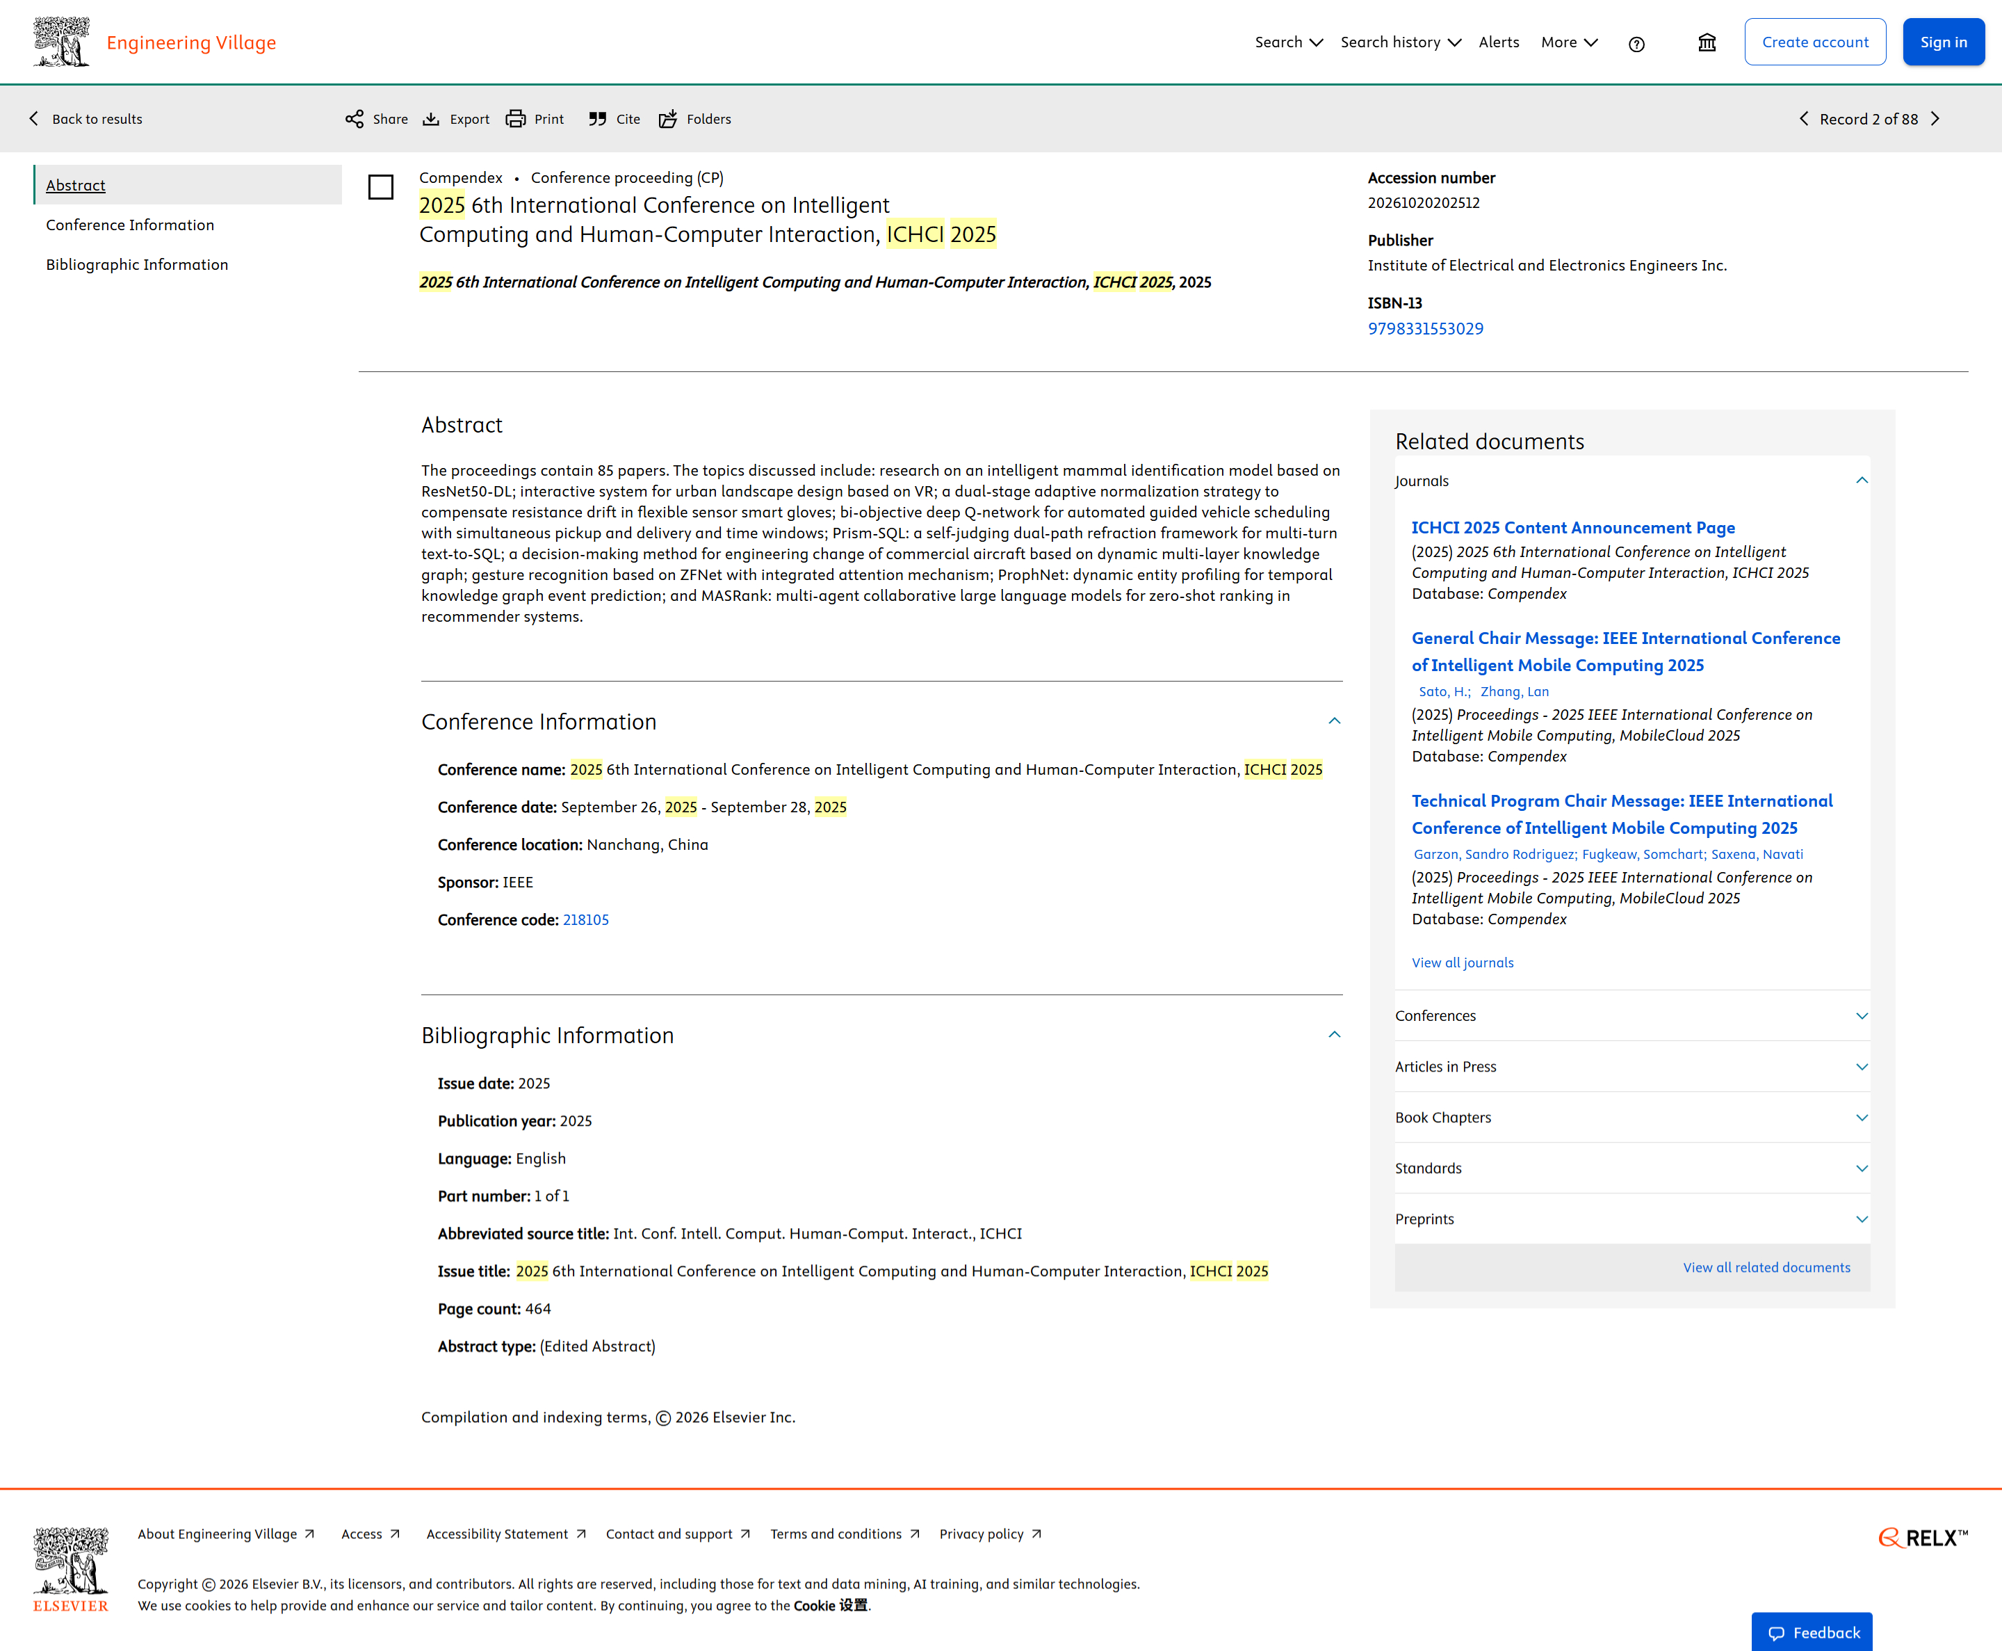Screen dimensions: 2002x1651
Task: Click the Print icon
Action: (515, 119)
